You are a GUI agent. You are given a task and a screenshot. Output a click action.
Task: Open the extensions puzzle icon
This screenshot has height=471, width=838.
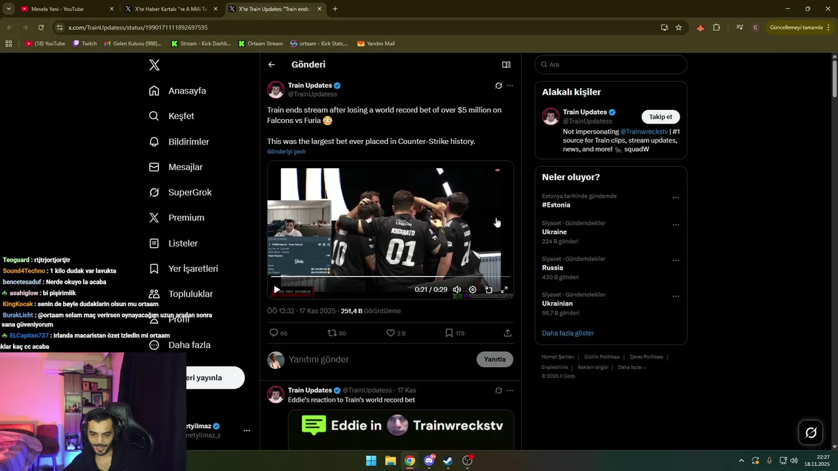[x=716, y=27]
